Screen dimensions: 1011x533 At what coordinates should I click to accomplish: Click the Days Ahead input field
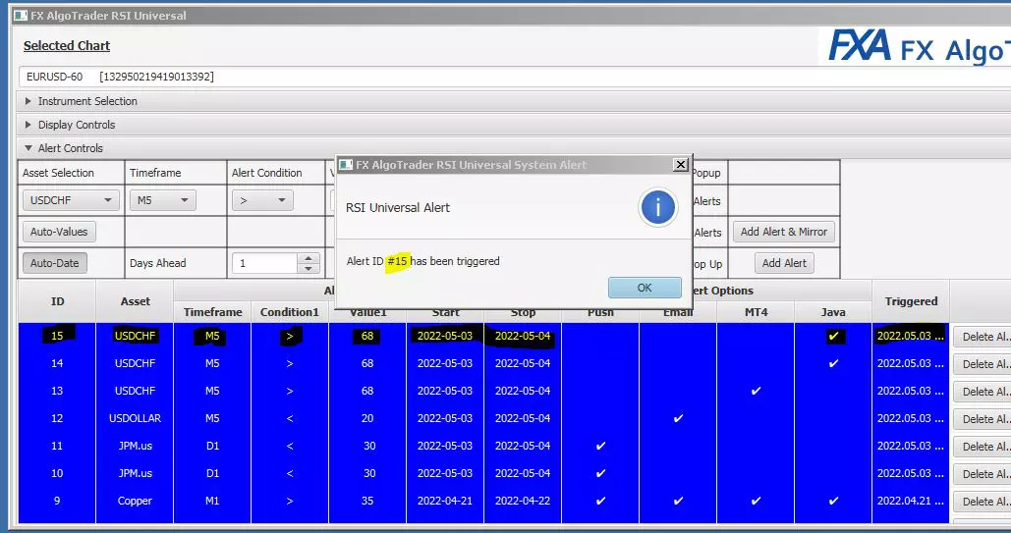point(265,263)
